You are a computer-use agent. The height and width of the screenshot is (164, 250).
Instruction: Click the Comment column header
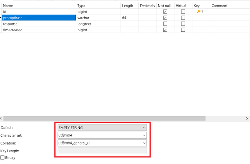230,6
